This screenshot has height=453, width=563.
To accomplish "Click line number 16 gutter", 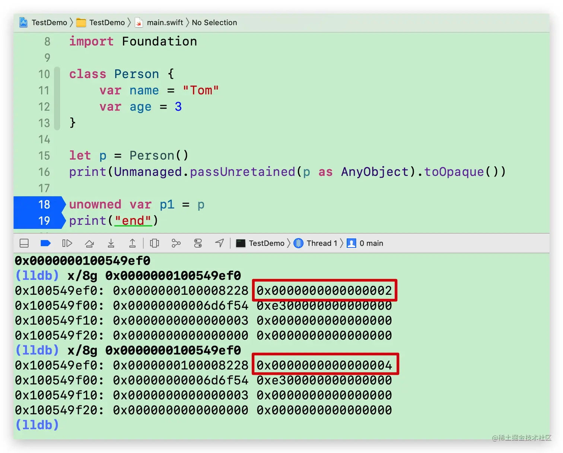I will click(x=44, y=172).
